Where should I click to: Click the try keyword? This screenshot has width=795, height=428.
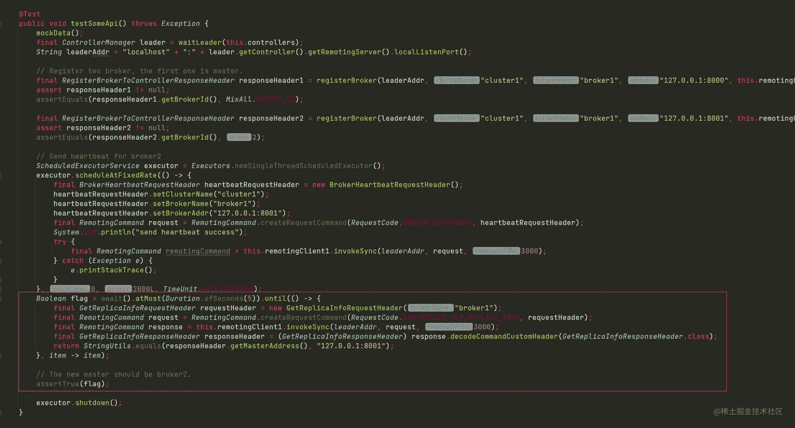tap(60, 242)
